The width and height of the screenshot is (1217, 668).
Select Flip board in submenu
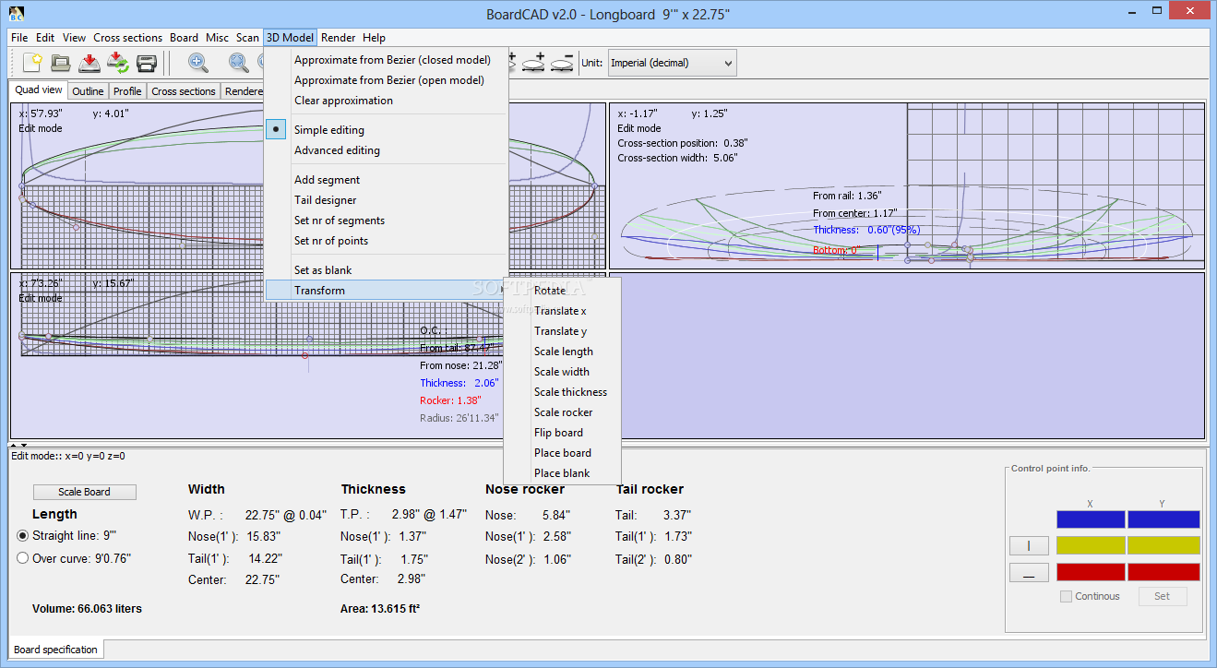pos(562,433)
